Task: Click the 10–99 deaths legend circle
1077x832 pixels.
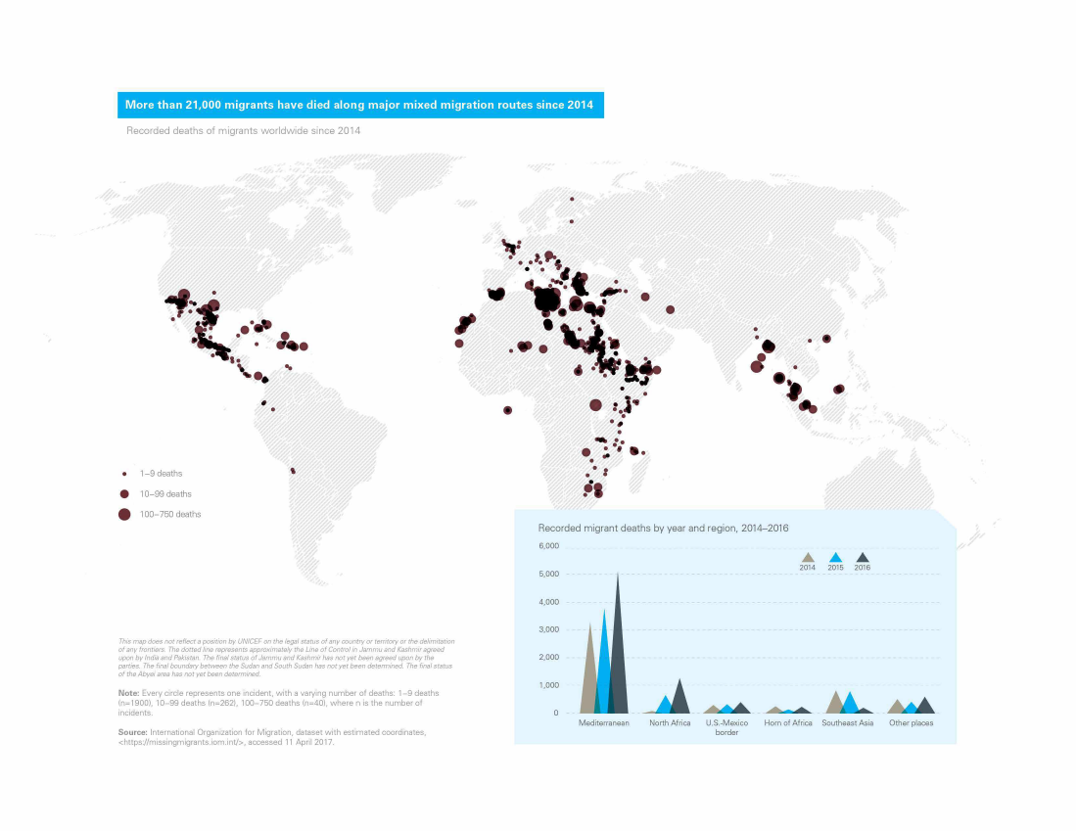Action: coord(124,493)
